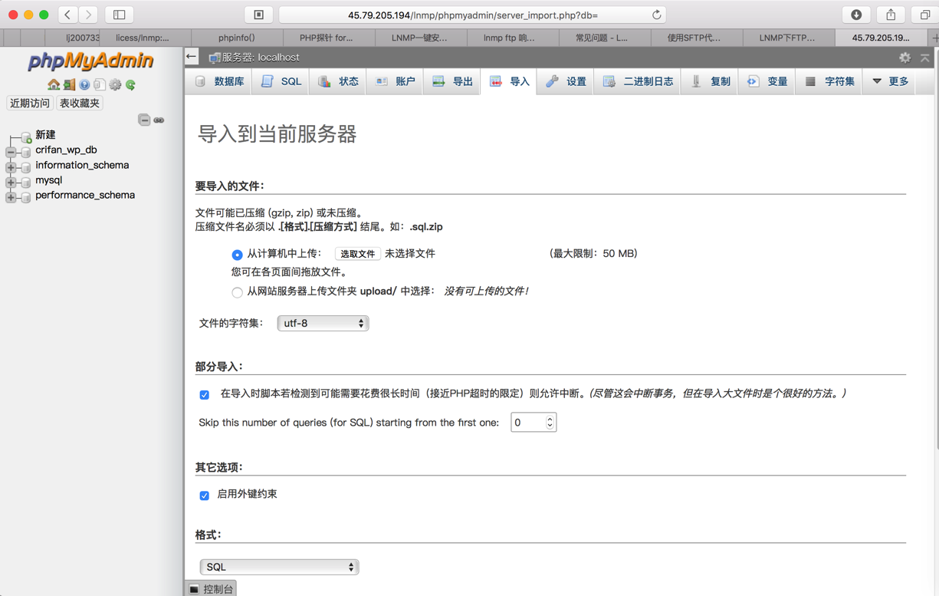
Task: Open navigation panel settings gear icon
Action: [x=115, y=85]
